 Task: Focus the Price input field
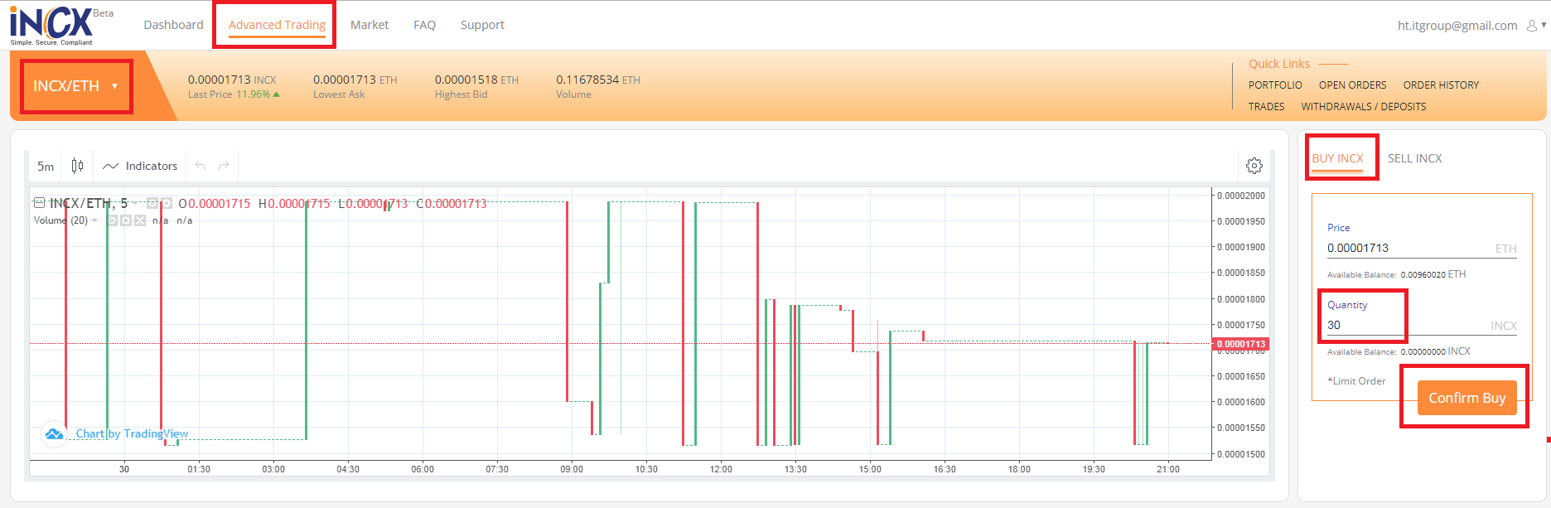tap(1422, 248)
